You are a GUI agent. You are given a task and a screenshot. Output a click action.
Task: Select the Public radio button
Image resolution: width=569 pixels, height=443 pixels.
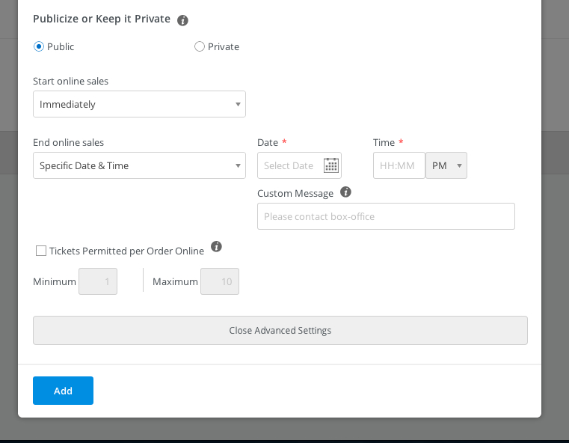(39, 46)
